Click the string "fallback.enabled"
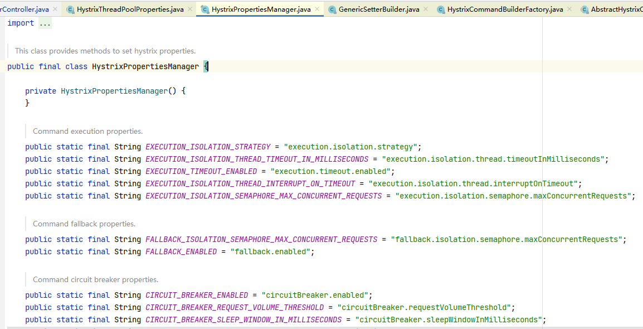Image resolution: width=643 pixels, height=329 pixels. 270,252
